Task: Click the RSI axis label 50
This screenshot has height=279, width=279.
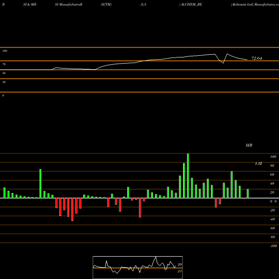Action: (4, 73)
